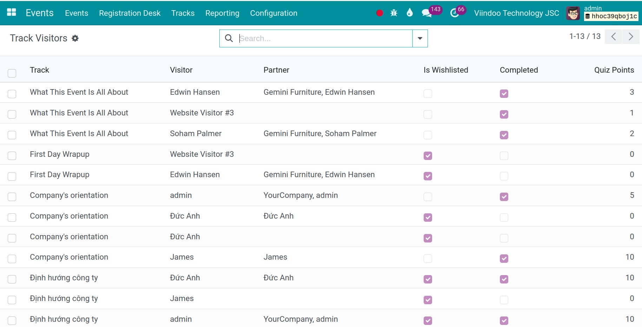This screenshot has width=642, height=327.
Task: Click partner Gemini Furniture, Soham Palmer
Action: coord(320,133)
